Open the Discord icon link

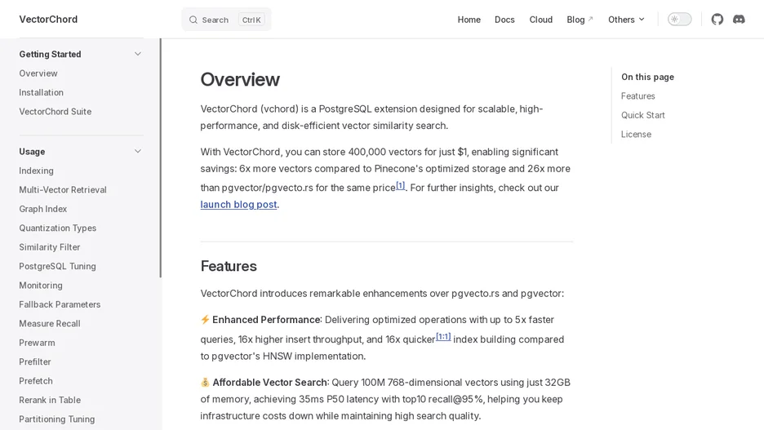coord(739,20)
